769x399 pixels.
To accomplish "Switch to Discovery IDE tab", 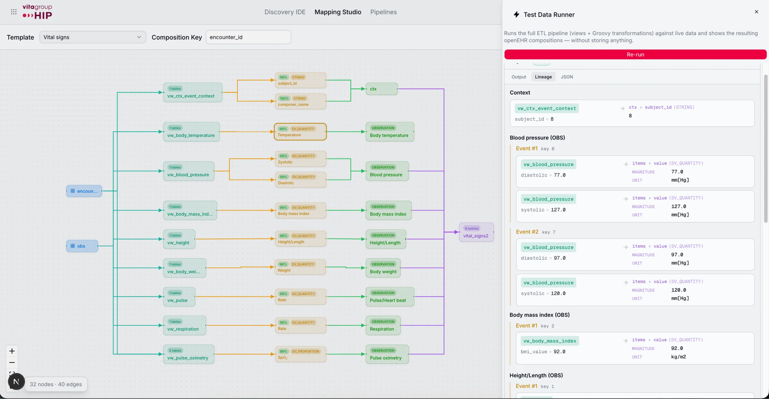I will point(285,12).
